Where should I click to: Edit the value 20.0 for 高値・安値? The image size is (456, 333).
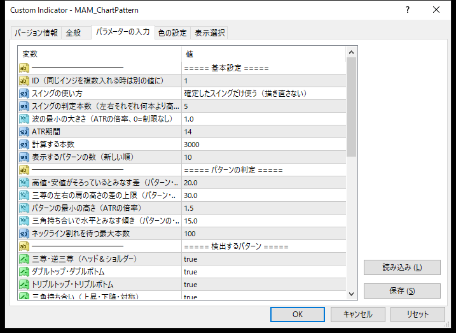click(x=264, y=183)
